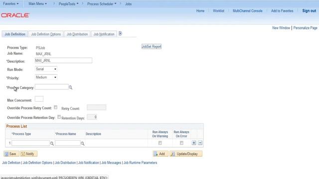Click the Retry Count field

[96, 107]
